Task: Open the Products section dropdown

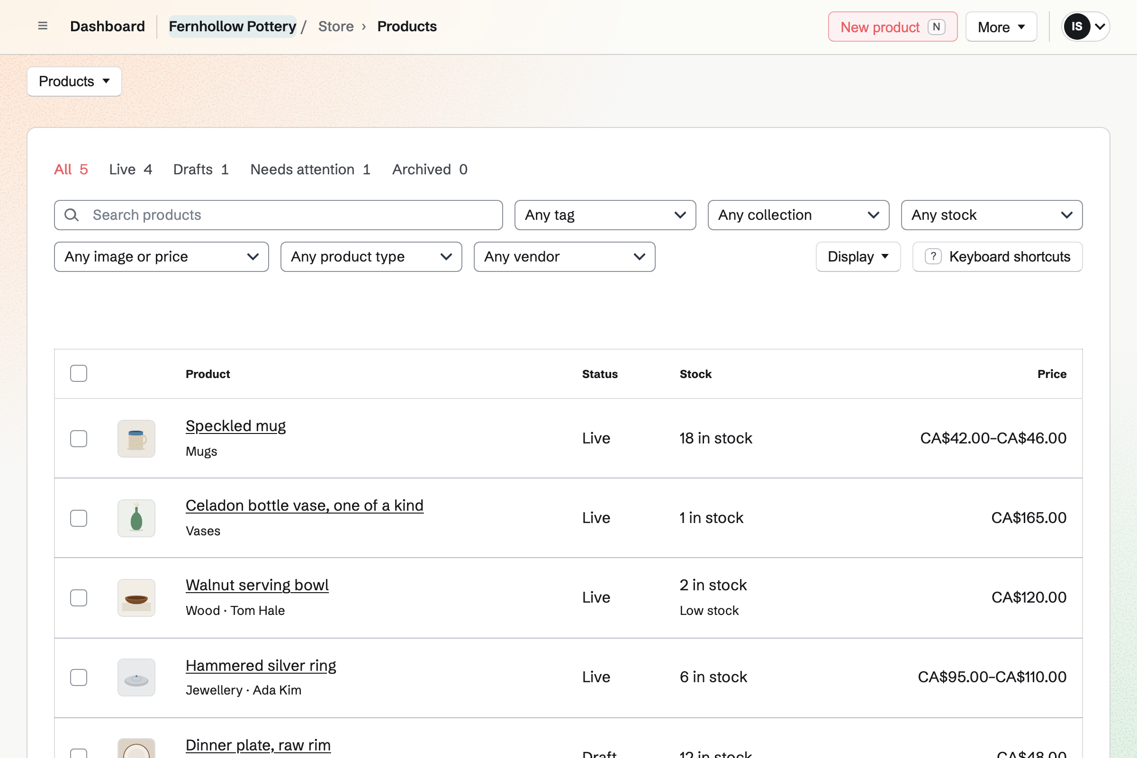Action: [74, 81]
